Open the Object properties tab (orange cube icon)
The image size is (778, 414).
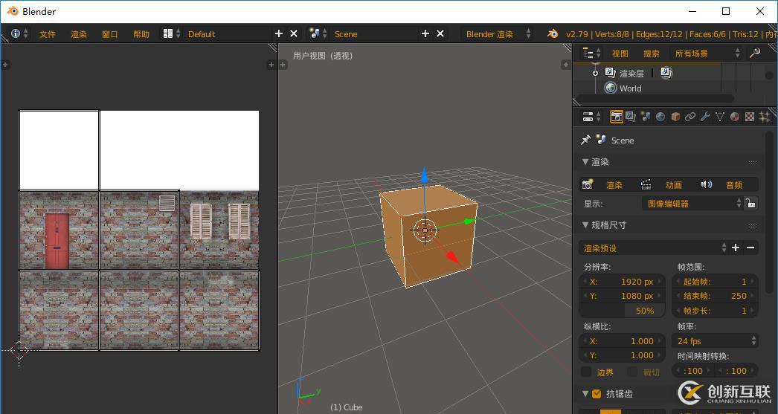coord(675,117)
